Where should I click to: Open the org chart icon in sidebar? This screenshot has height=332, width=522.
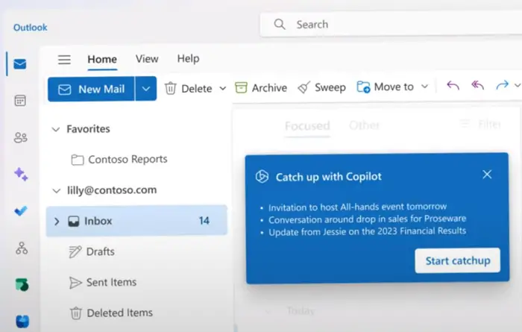click(x=22, y=248)
